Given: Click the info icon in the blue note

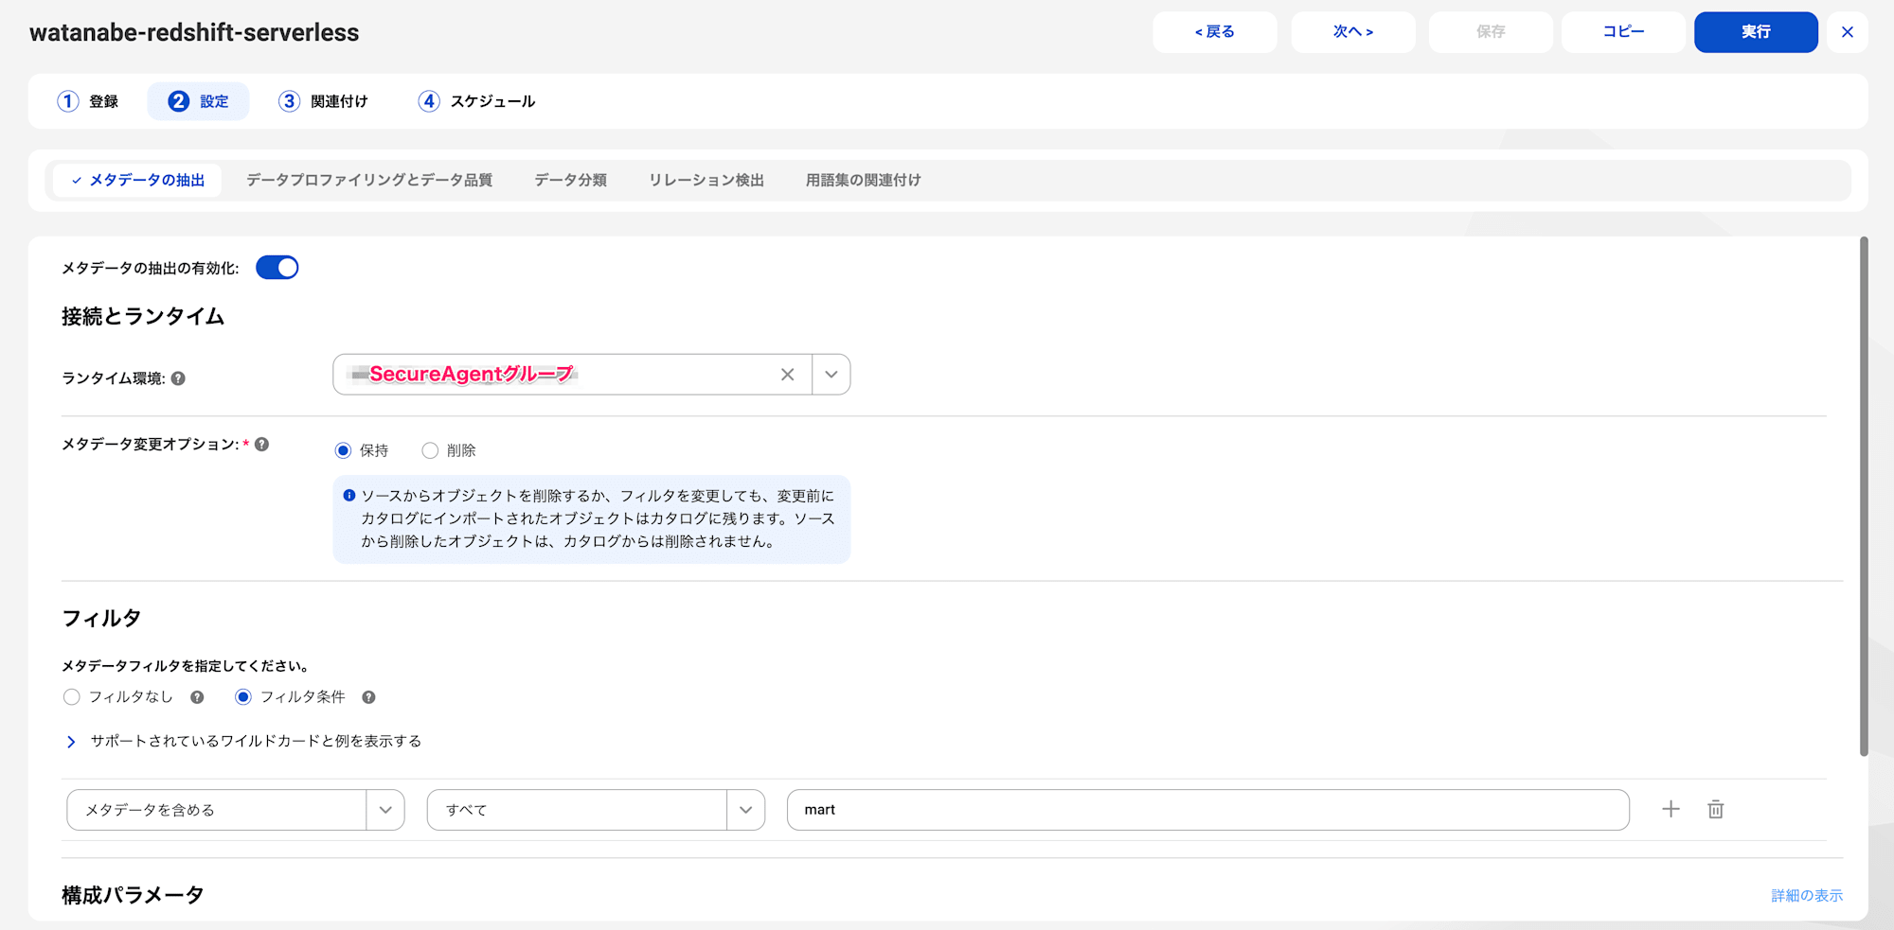Looking at the screenshot, I should (x=348, y=496).
